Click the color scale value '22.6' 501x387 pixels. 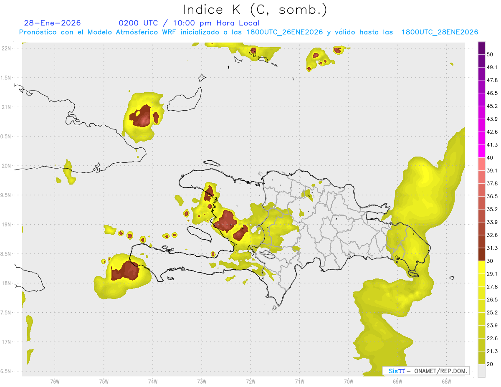point(492,338)
